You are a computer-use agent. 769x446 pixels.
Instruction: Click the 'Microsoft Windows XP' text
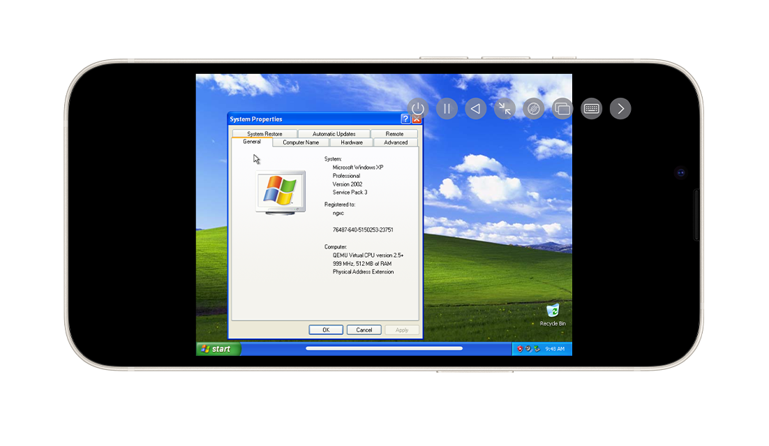pos(358,168)
